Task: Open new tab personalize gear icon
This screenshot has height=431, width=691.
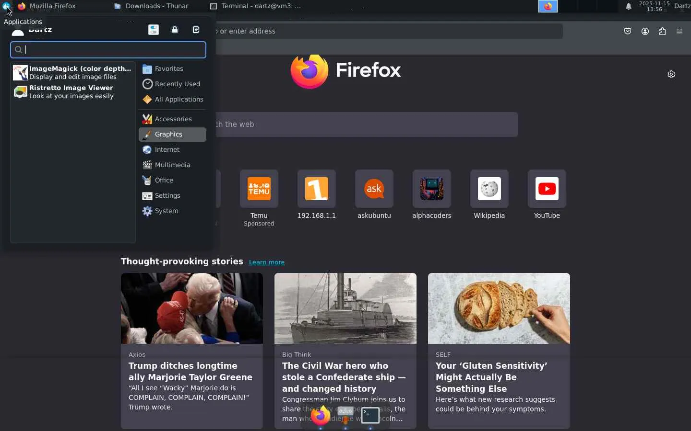Action: click(x=671, y=74)
